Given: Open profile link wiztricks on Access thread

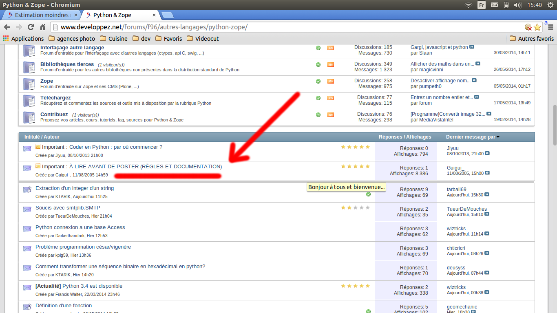Looking at the screenshot, I should point(456,229).
